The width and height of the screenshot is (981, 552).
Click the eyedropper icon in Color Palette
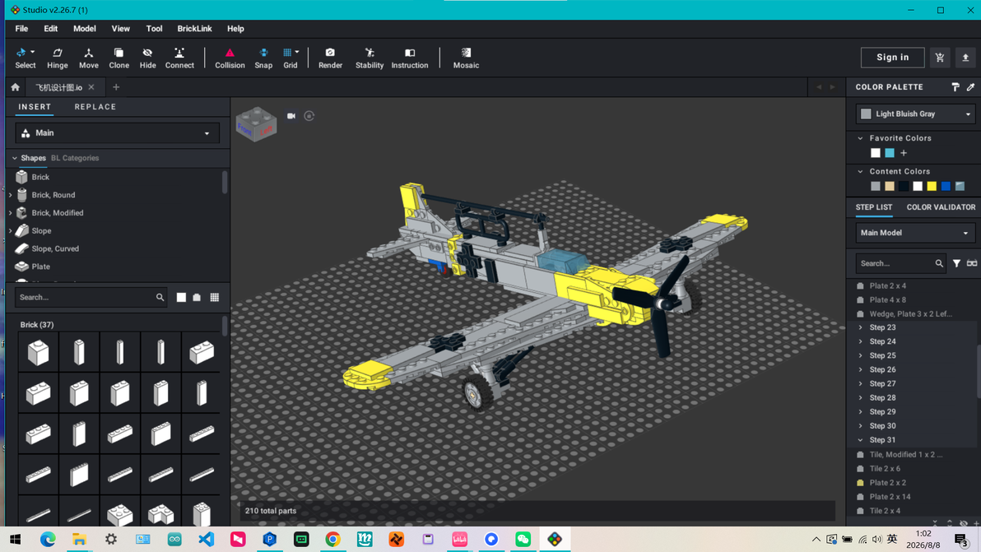point(970,87)
